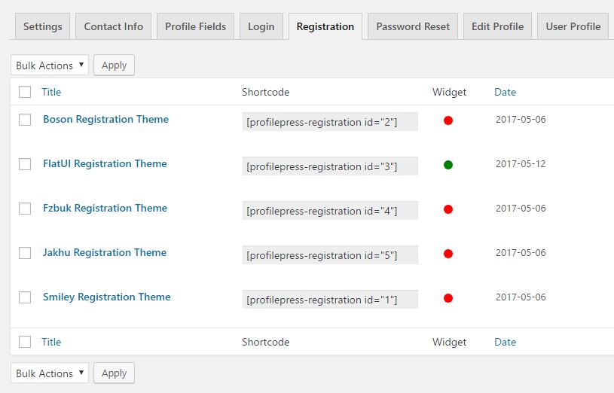This screenshot has height=393, width=614.
Task: Select the shortcode field with id="4"
Action: coord(330,211)
